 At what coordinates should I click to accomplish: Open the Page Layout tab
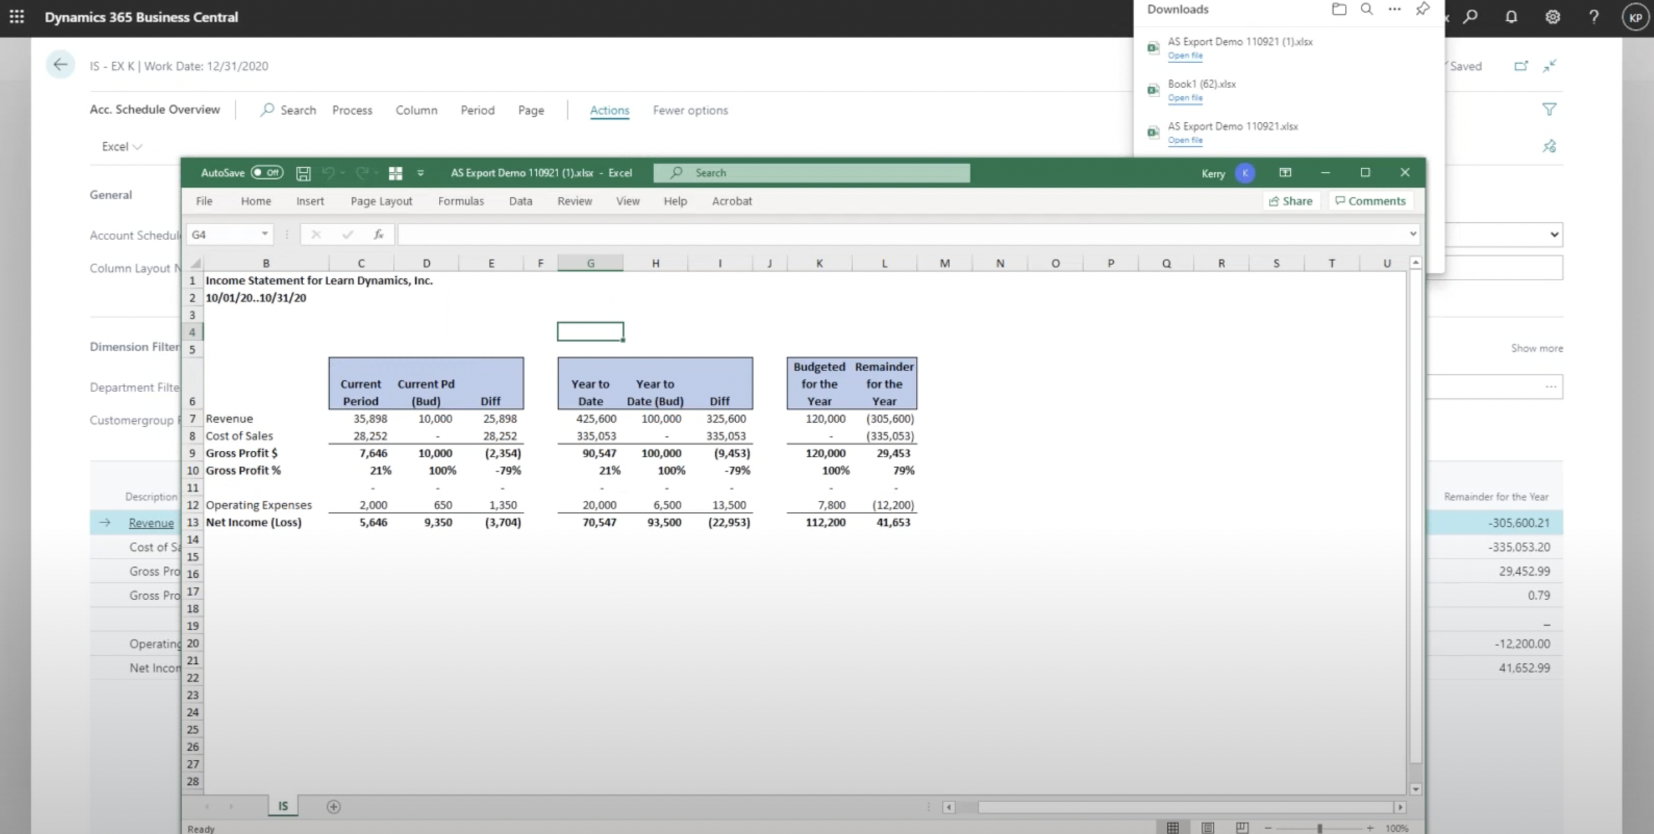[x=381, y=201]
